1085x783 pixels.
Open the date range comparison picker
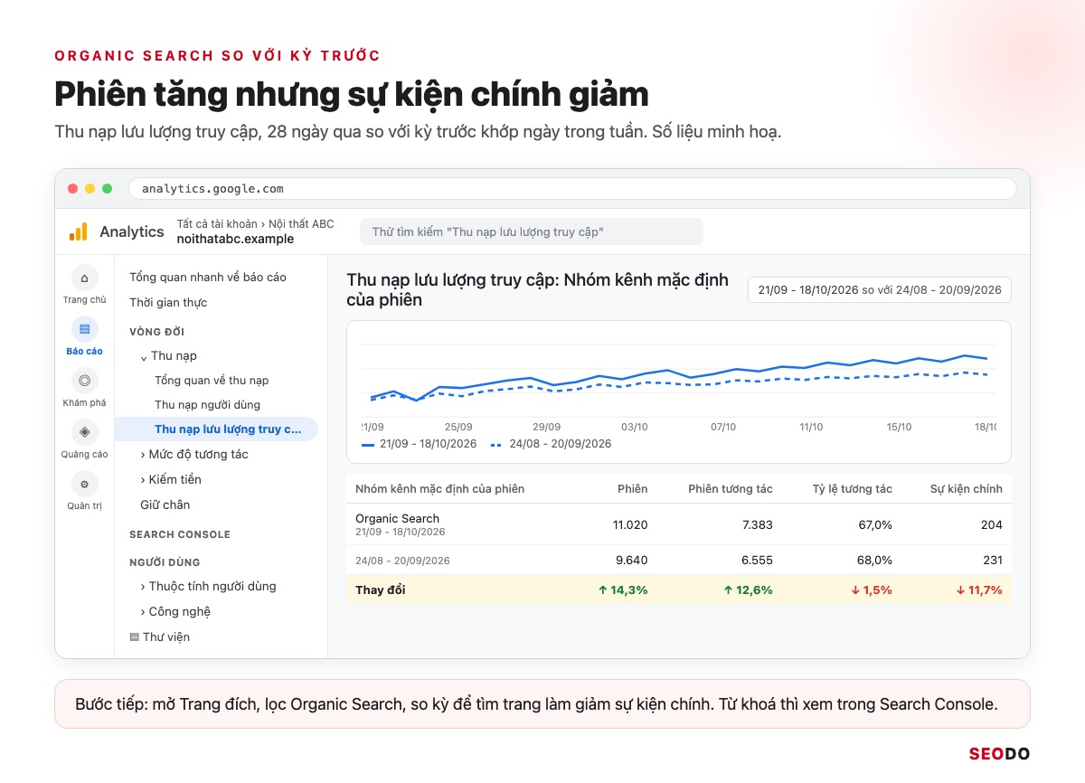pos(880,290)
